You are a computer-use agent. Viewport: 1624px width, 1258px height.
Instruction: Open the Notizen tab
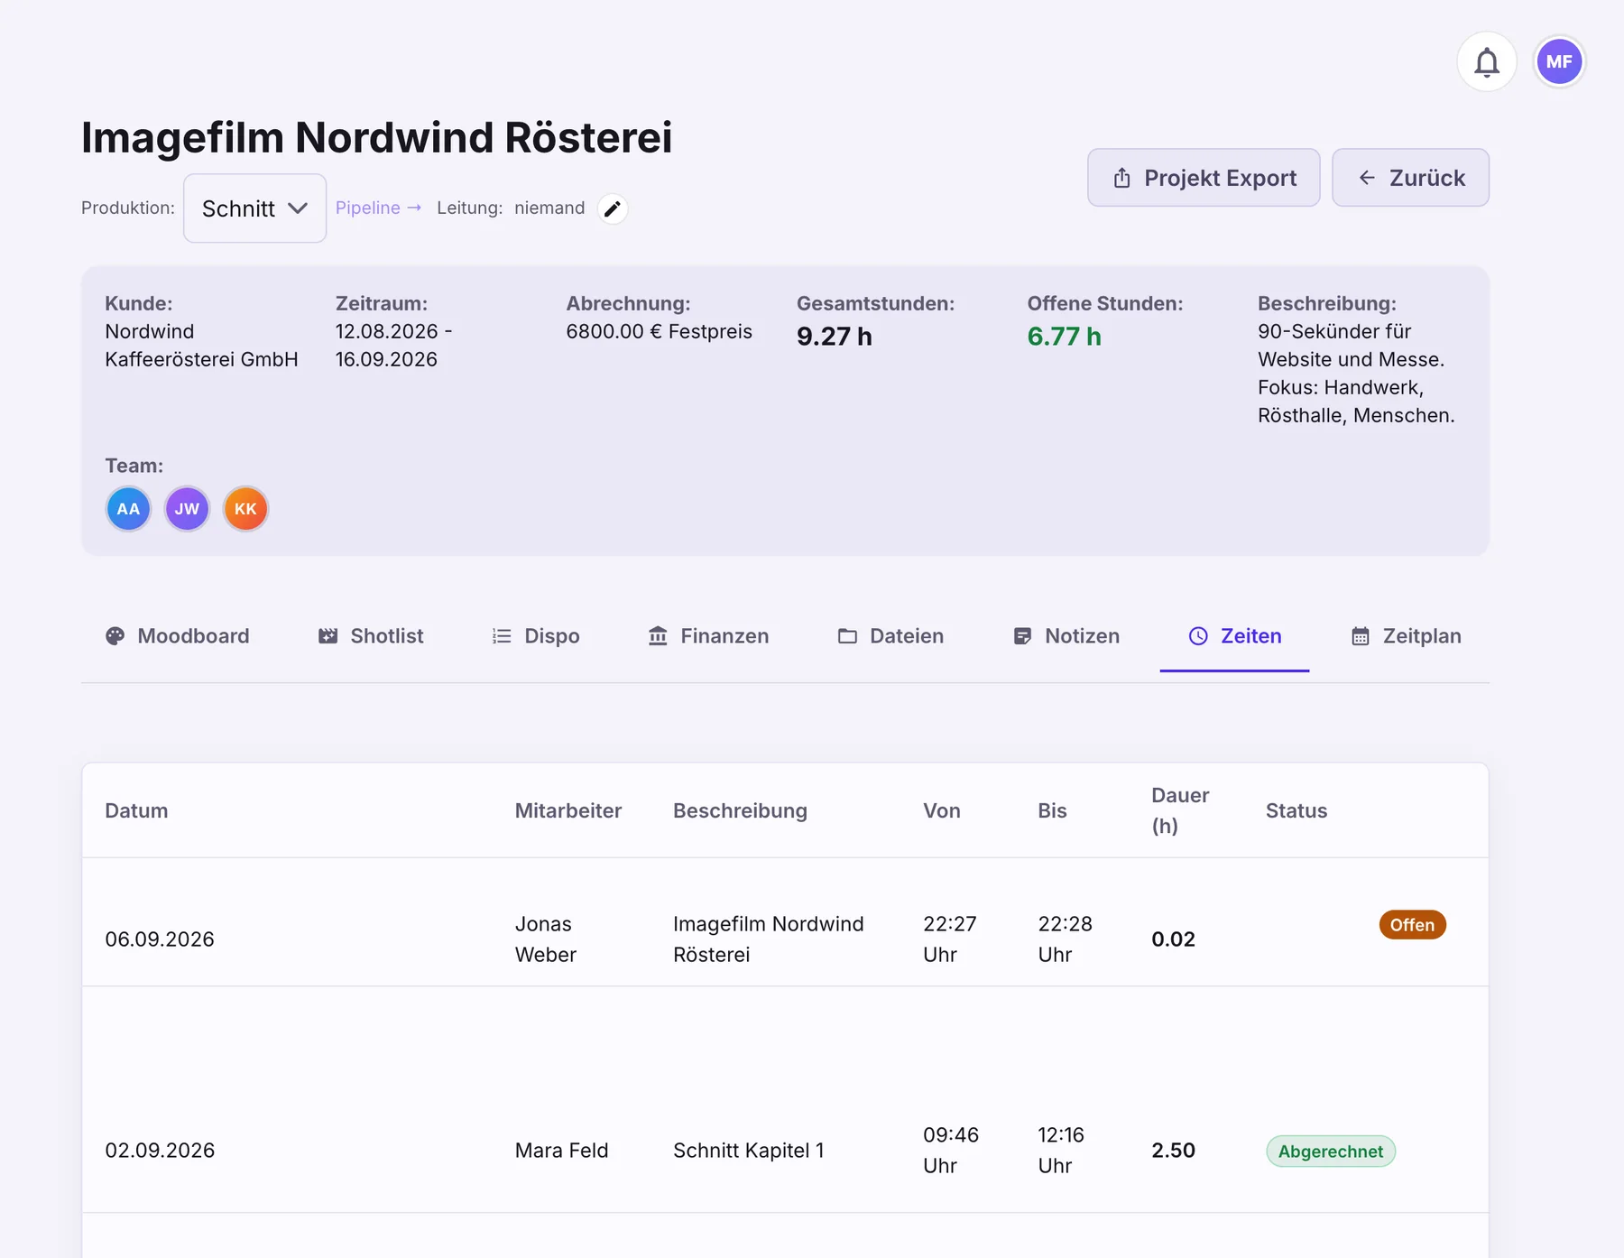pyautogui.click(x=1066, y=636)
